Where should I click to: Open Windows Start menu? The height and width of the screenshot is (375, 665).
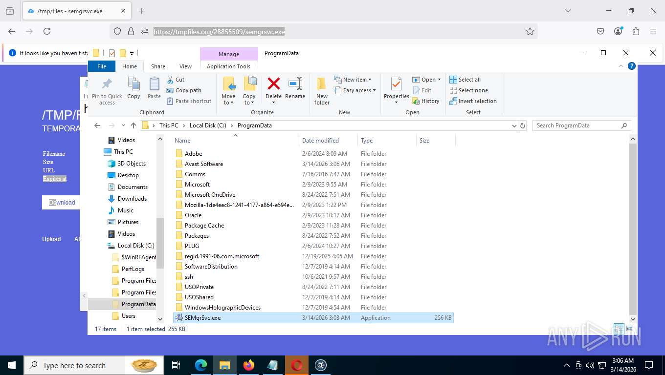click(x=12, y=365)
